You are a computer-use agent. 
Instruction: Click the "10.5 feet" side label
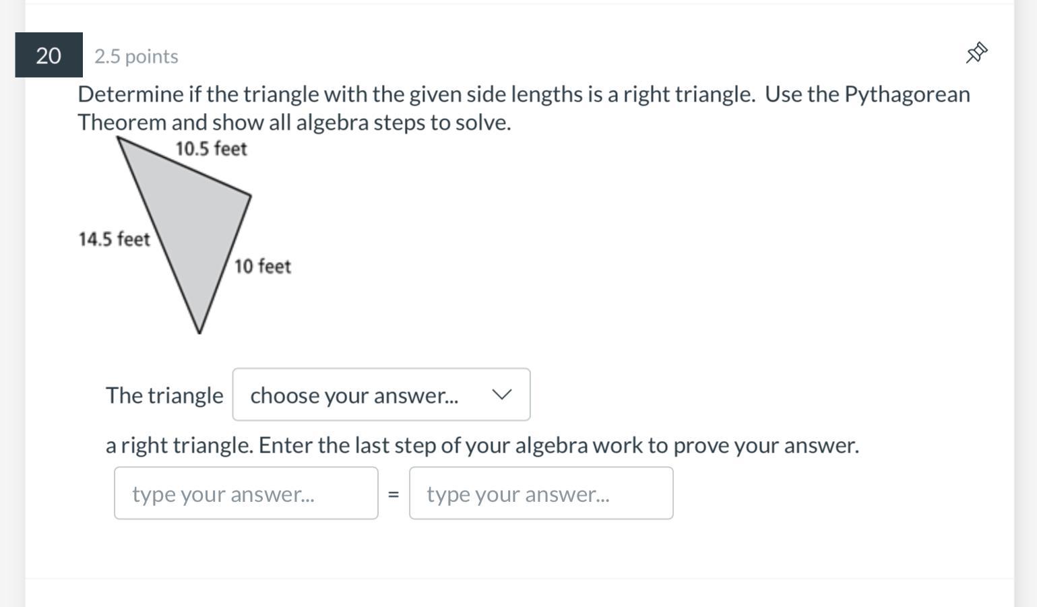click(211, 149)
